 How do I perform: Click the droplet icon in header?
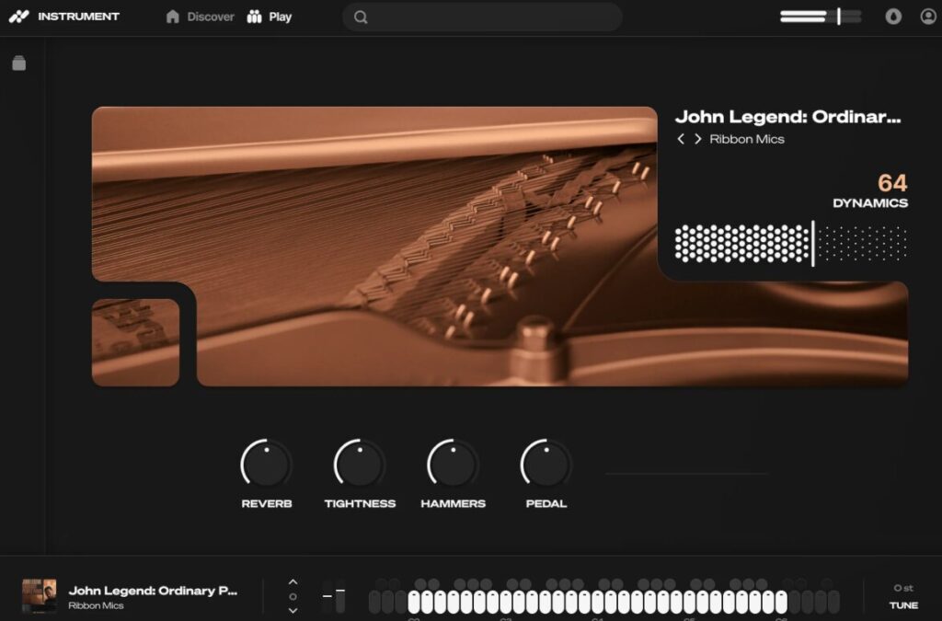point(893,17)
